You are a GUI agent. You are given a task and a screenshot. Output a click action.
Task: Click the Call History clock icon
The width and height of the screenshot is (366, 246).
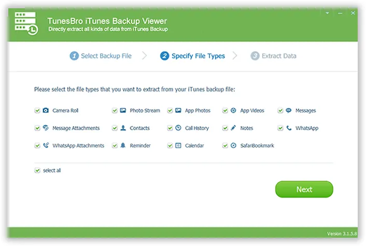[178, 128]
